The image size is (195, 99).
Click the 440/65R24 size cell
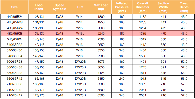point(14,17)
